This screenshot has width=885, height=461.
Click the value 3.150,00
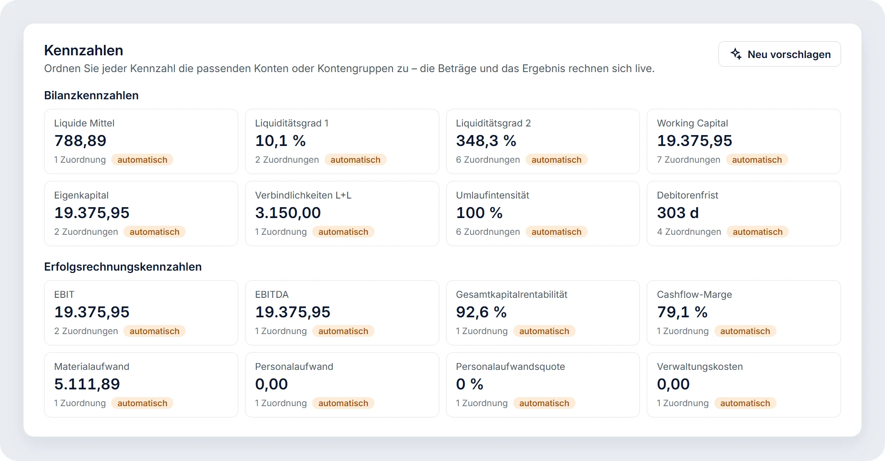(x=288, y=213)
